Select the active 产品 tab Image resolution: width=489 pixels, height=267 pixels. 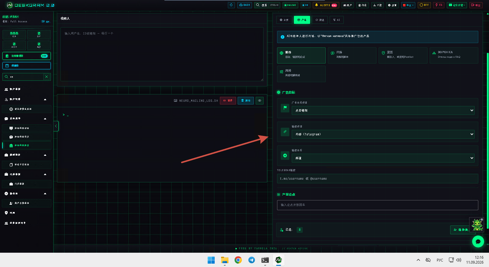pos(302,20)
